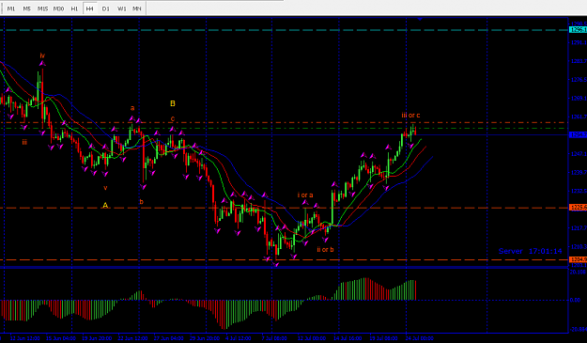Switch chart to M5 timeframe
The width and height of the screenshot is (587, 343).
tap(26, 8)
